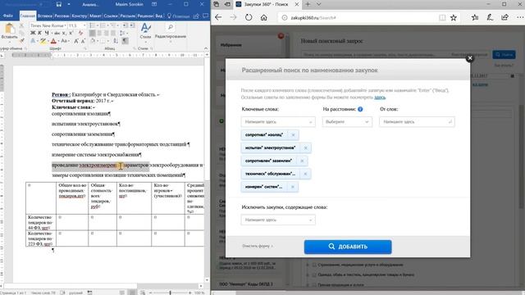The height and width of the screenshot is (295, 525).
Task: Switch to the Вид ribbon tab
Action: coord(159,16)
